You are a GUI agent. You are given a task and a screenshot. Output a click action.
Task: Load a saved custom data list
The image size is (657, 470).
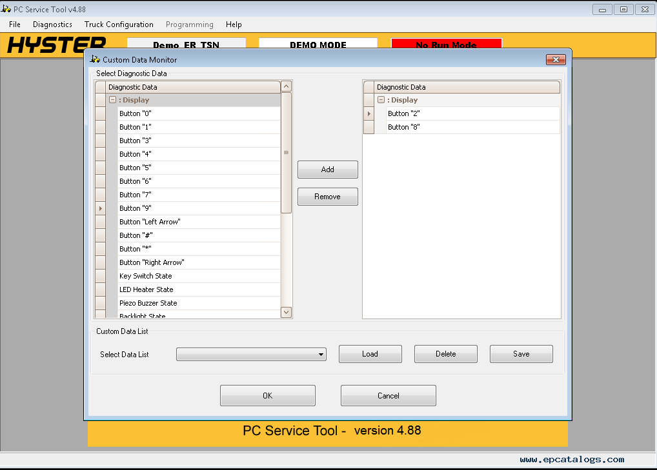pos(370,354)
